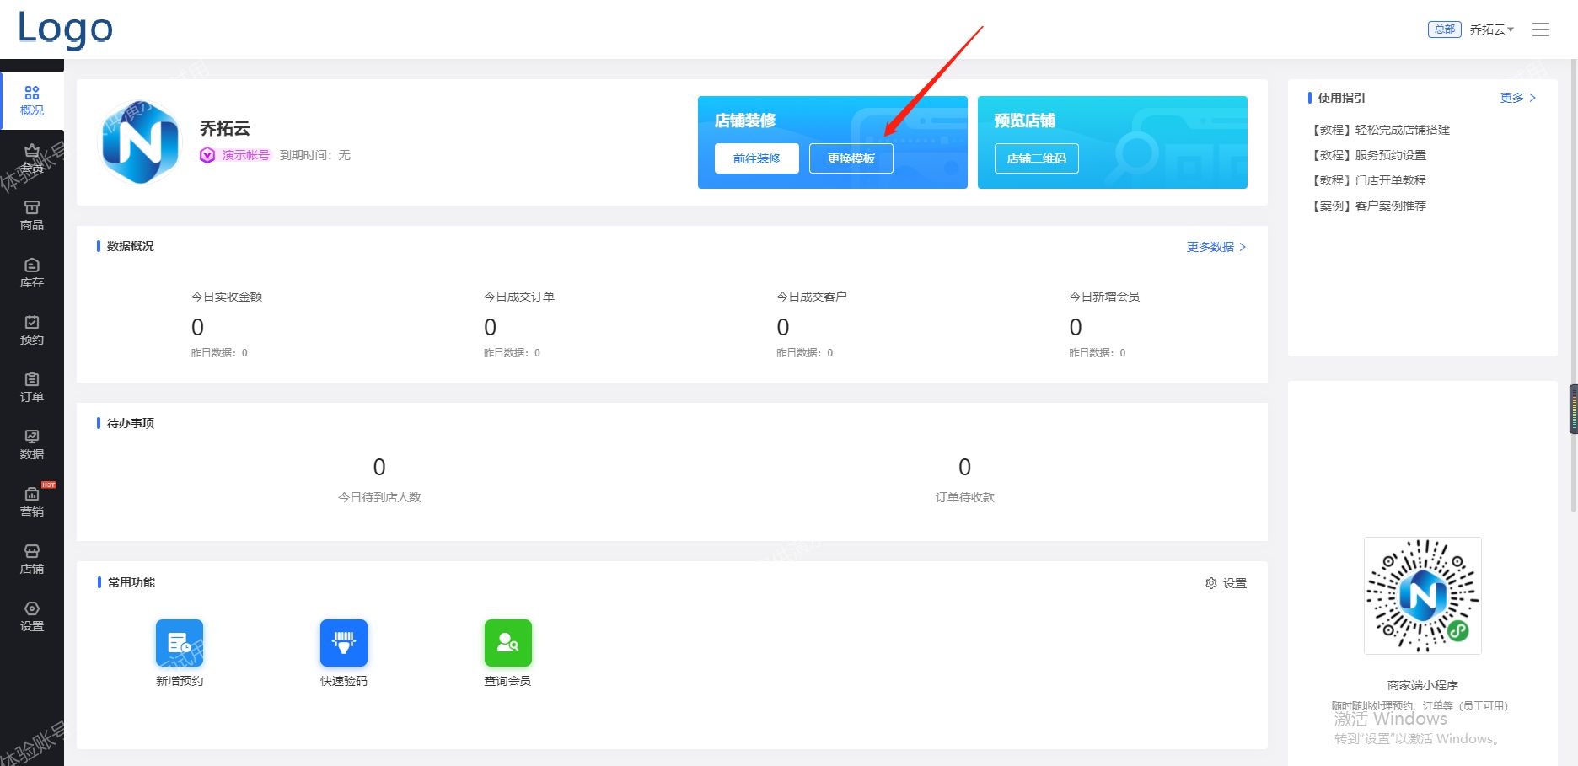Click 订单待收款 count
The width and height of the screenshot is (1578, 766).
(x=965, y=467)
